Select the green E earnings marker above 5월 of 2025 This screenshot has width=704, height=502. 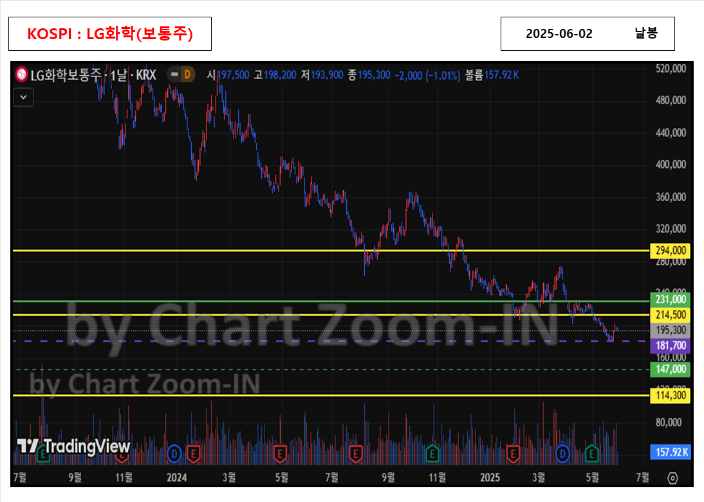tap(592, 454)
